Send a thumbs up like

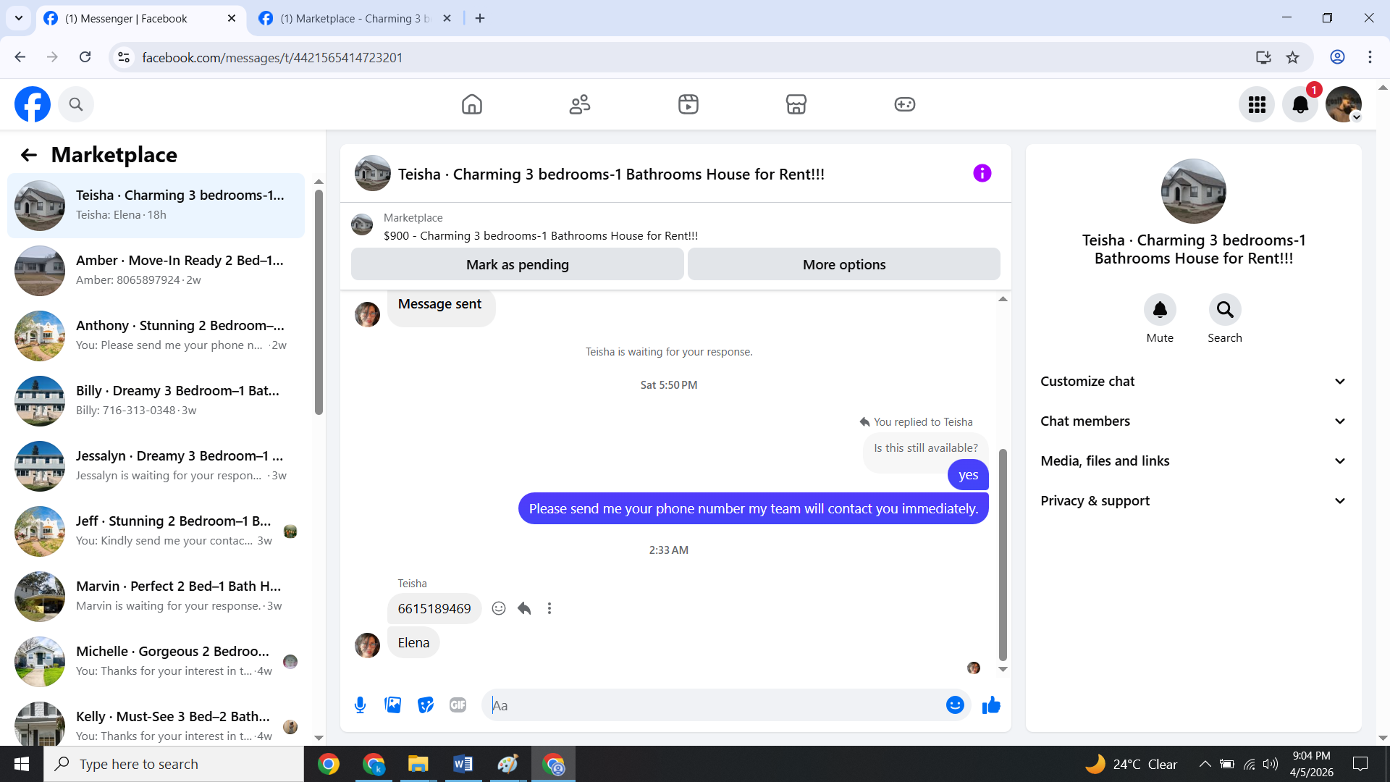pos(991,705)
